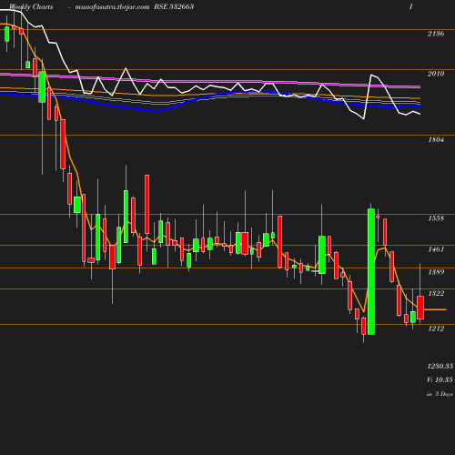Click the tallest green candle near the right
The height and width of the screenshot is (455, 455).
pos(370,271)
